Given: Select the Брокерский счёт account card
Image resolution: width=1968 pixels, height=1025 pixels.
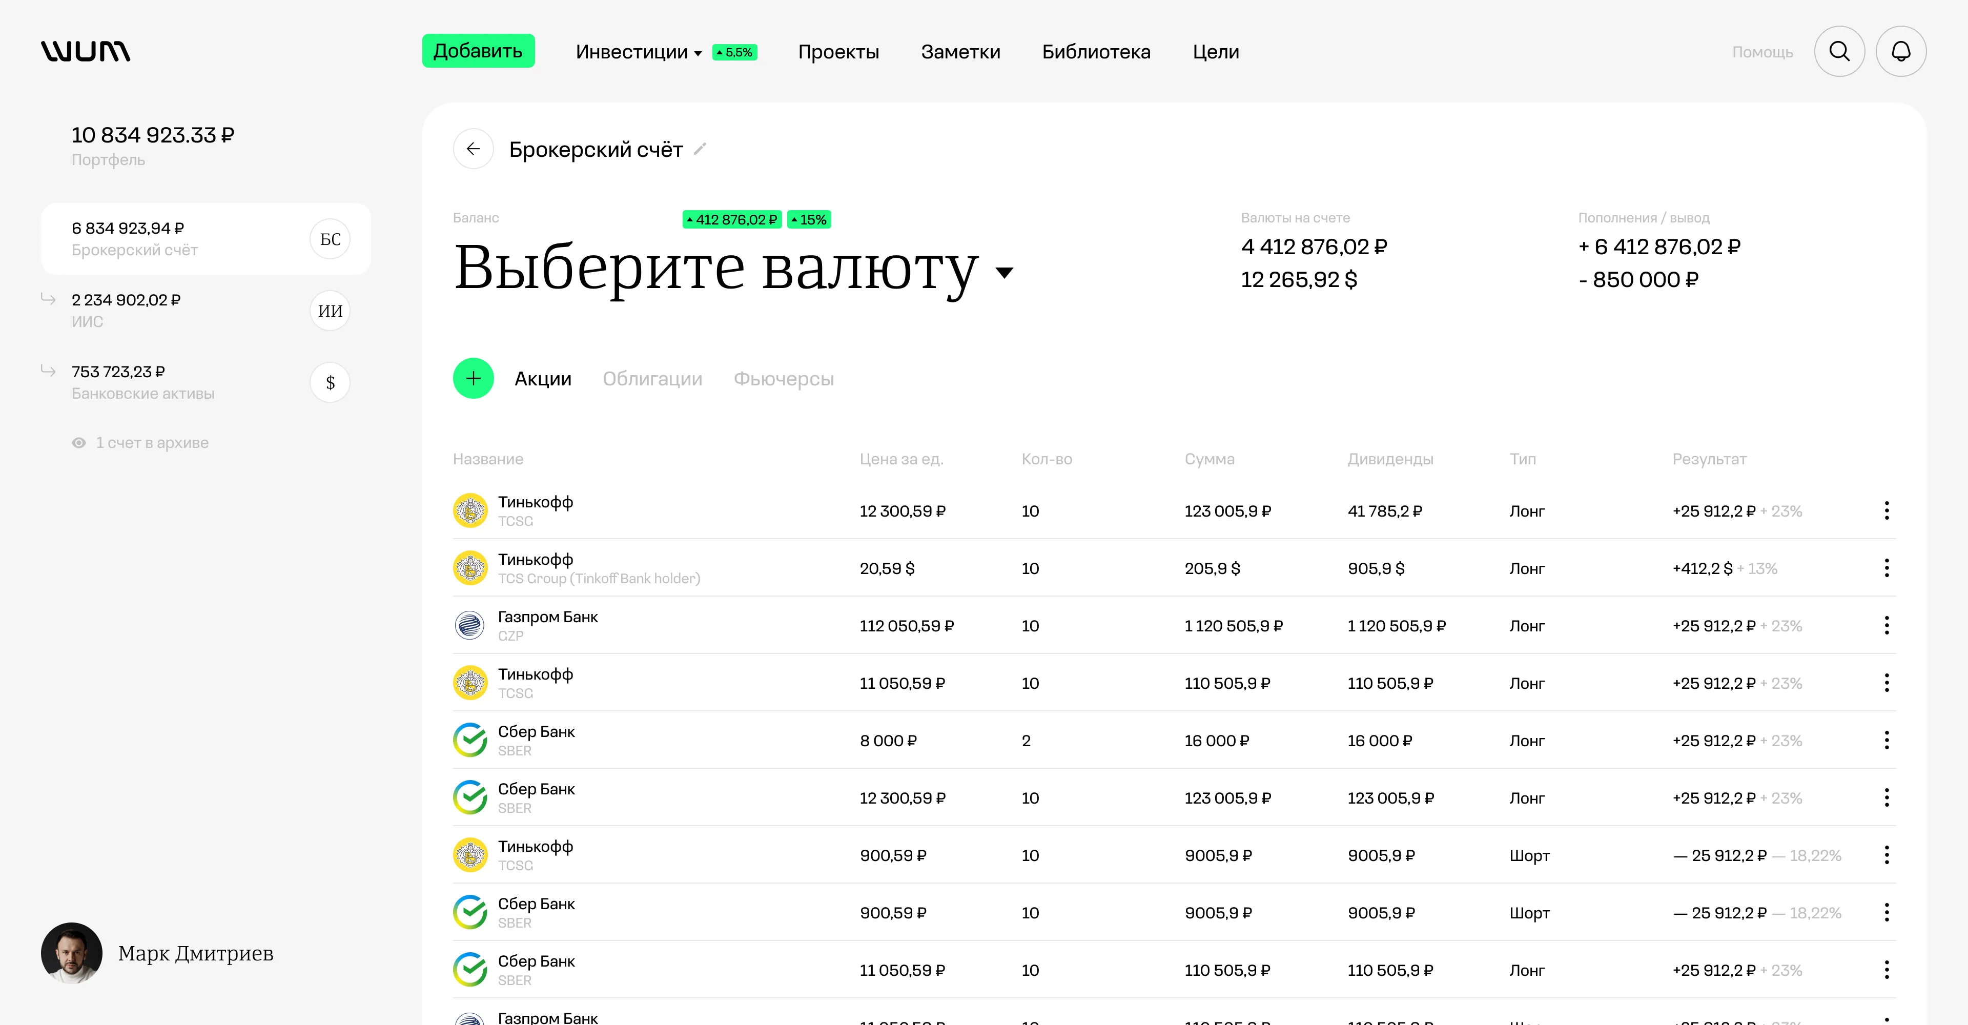Looking at the screenshot, I should click(206, 239).
